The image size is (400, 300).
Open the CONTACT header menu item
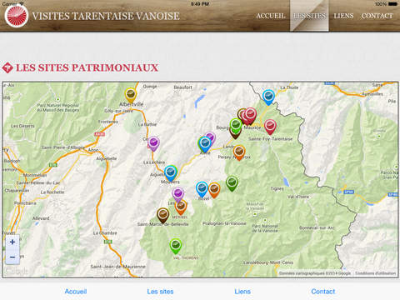pyautogui.click(x=377, y=16)
